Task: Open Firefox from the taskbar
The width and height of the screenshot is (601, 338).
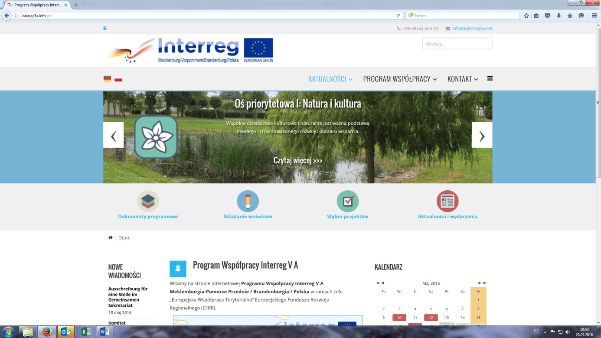Action: pos(47,332)
